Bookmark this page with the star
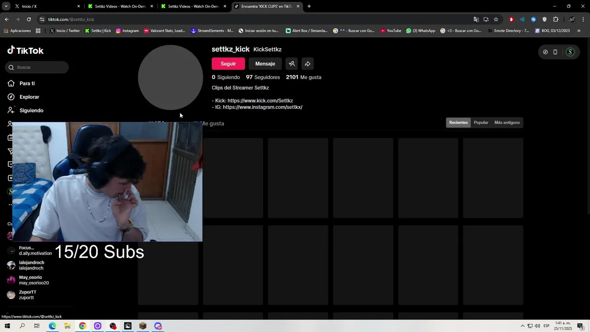Screen dimensions: 590x332 pyautogui.click(x=496, y=19)
